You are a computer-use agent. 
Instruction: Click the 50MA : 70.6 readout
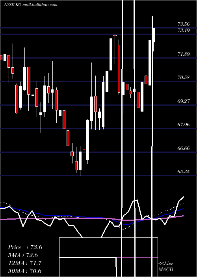(25, 271)
